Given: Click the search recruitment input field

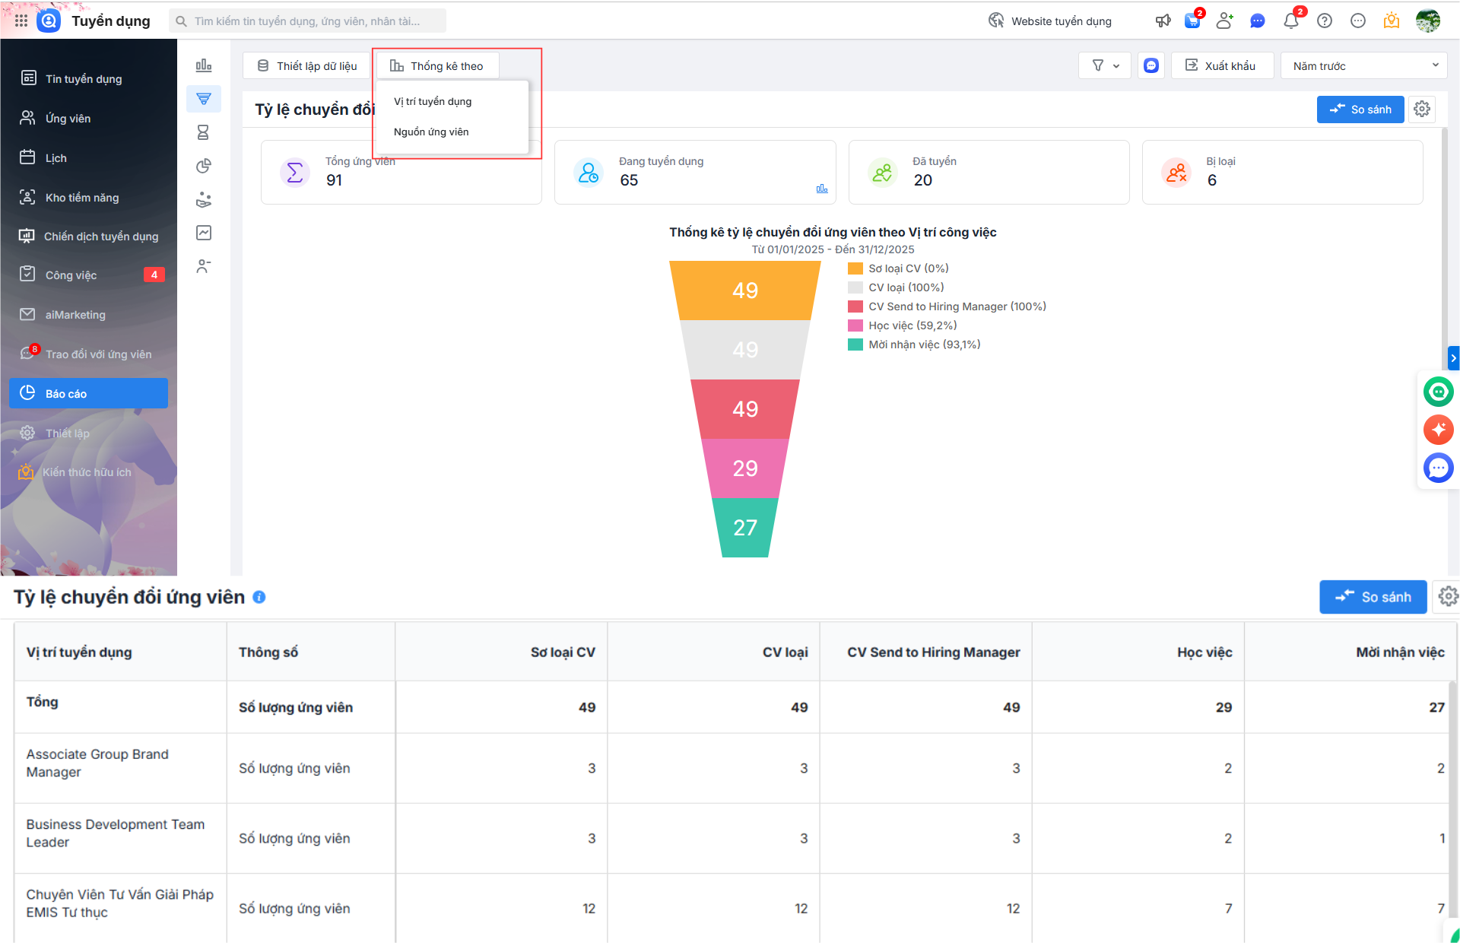Looking at the screenshot, I should click(307, 21).
